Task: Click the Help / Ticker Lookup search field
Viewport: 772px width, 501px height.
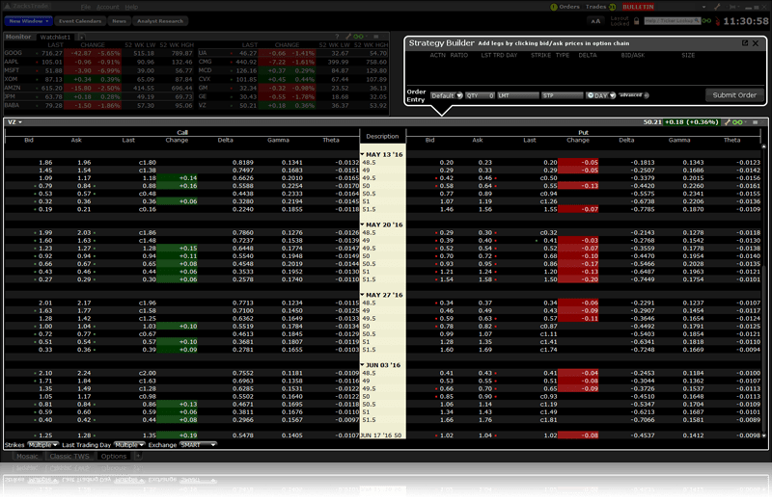Action: point(673,21)
